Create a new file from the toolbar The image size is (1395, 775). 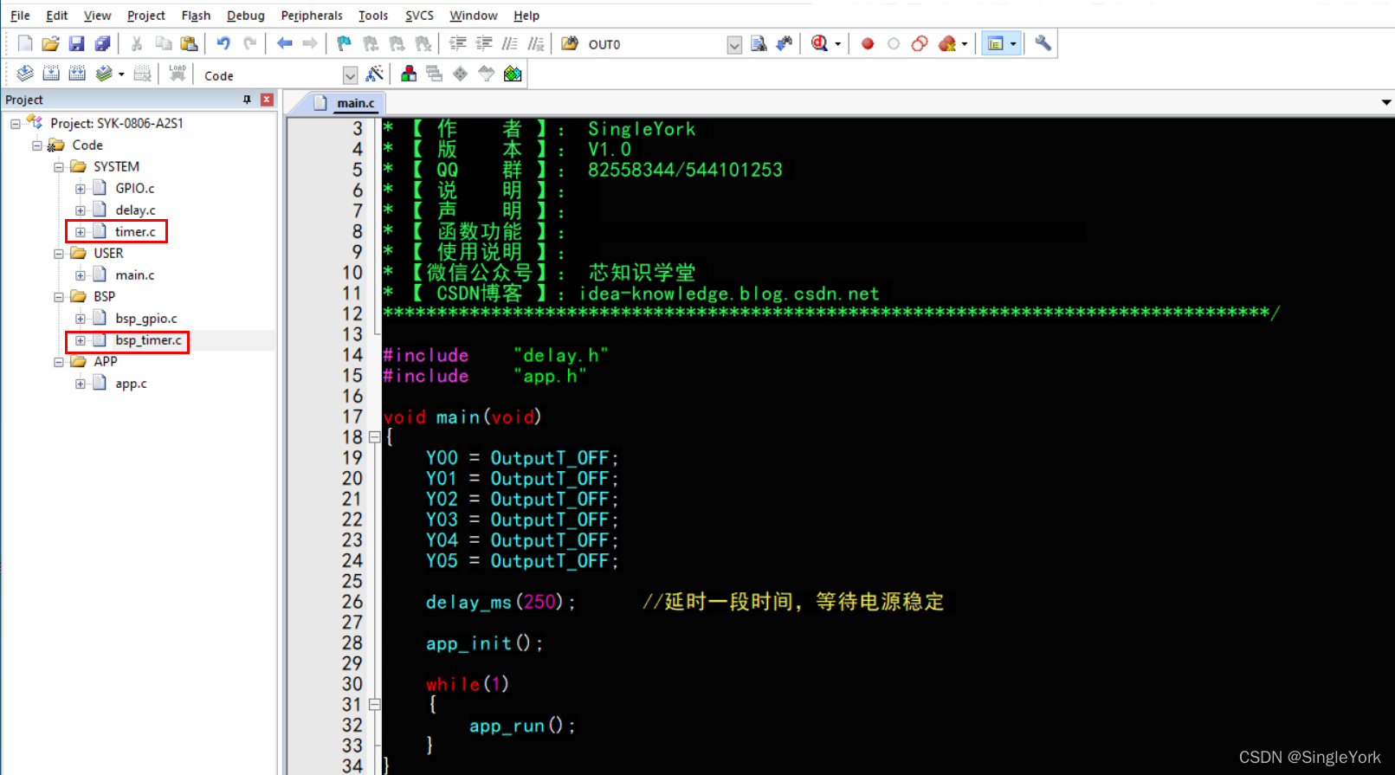point(25,43)
